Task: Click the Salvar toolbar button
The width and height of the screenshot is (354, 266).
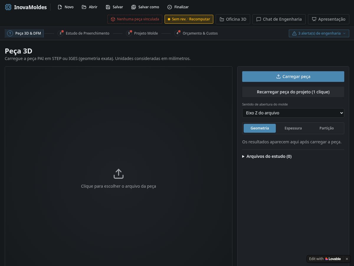Action: (114, 7)
